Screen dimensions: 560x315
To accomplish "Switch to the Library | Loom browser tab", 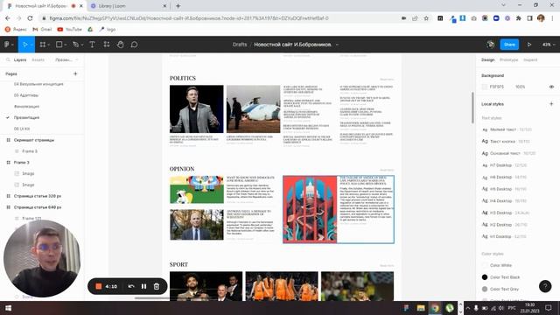I will coord(128,6).
